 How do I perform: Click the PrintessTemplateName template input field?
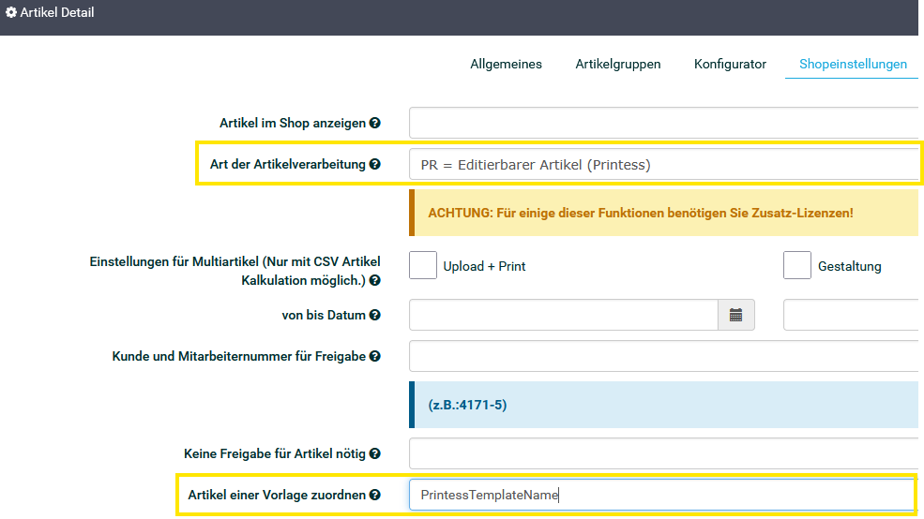[662, 496]
